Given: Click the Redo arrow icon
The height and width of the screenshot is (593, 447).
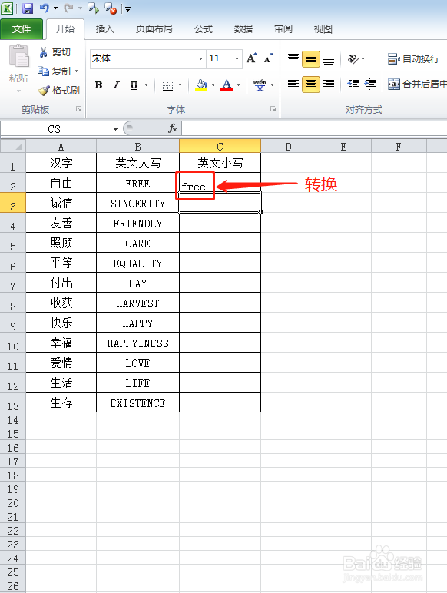Looking at the screenshot, I should coord(68,8).
